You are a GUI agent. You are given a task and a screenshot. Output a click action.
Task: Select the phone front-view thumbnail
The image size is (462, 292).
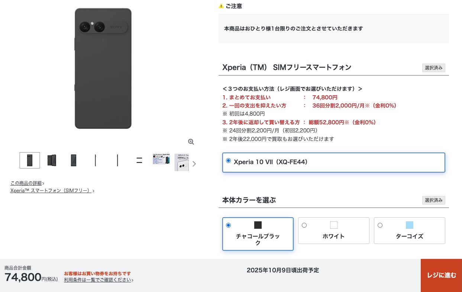point(74,160)
